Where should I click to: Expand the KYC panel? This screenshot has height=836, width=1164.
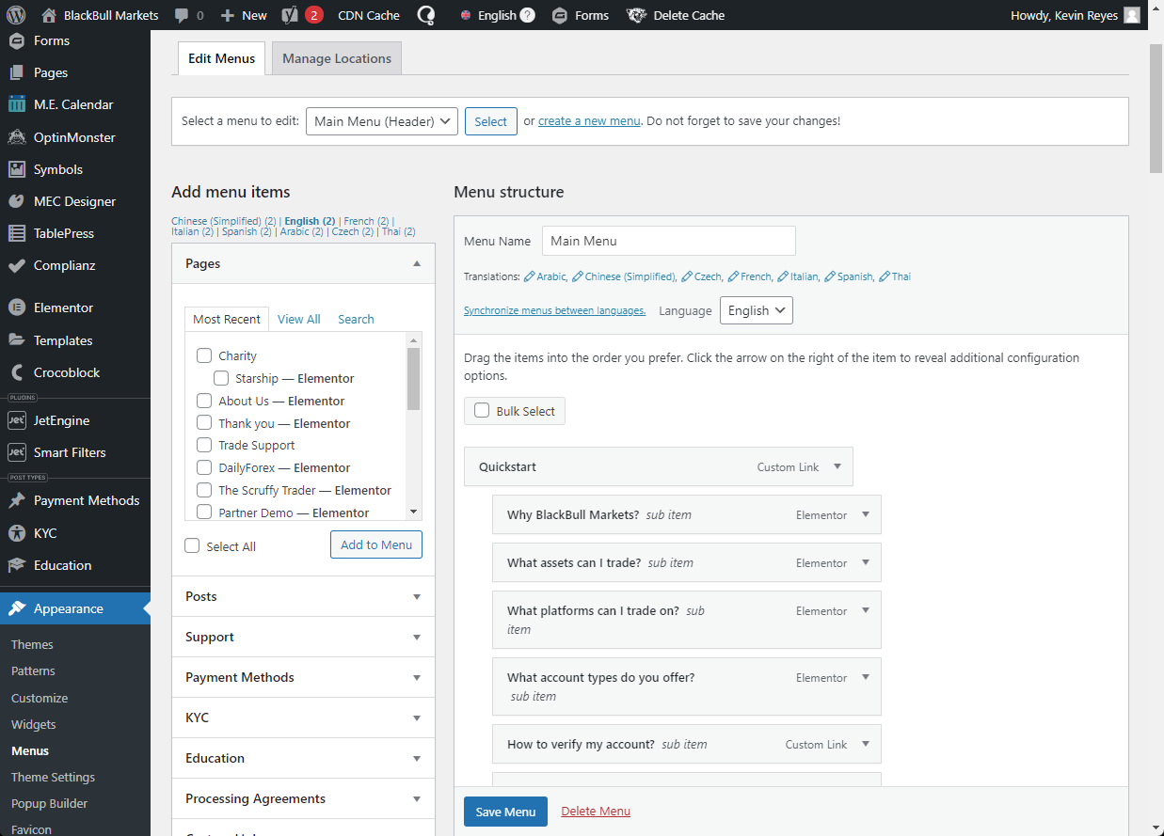point(417,718)
